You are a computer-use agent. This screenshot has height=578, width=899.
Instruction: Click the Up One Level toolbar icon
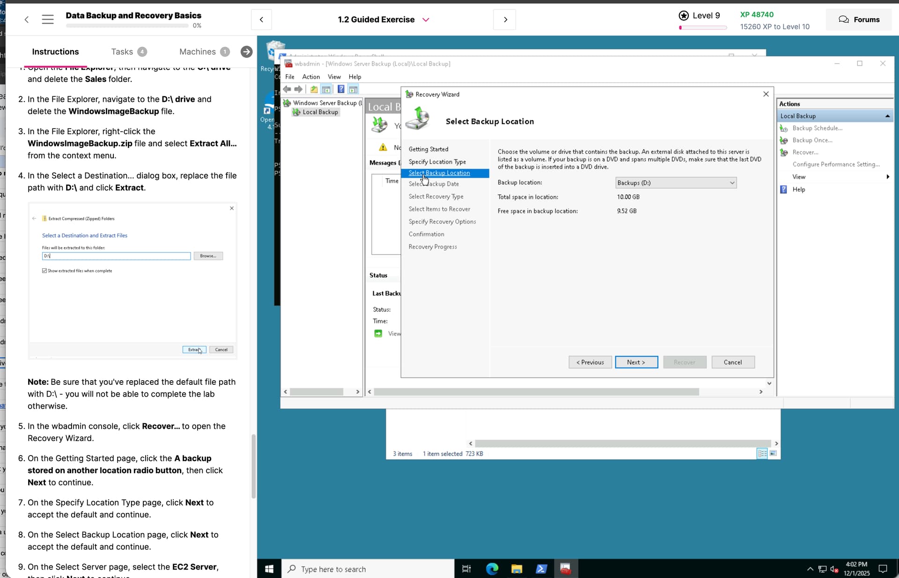point(314,89)
